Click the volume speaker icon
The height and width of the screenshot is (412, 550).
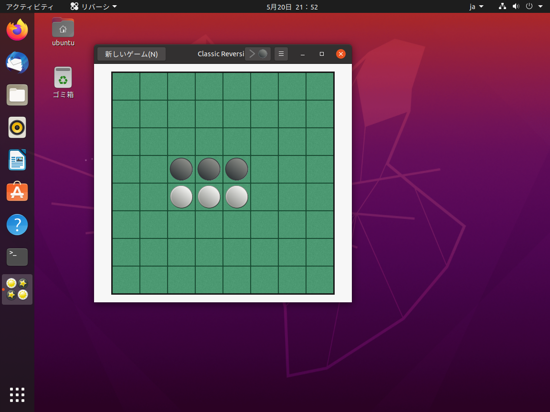tap(516, 6)
